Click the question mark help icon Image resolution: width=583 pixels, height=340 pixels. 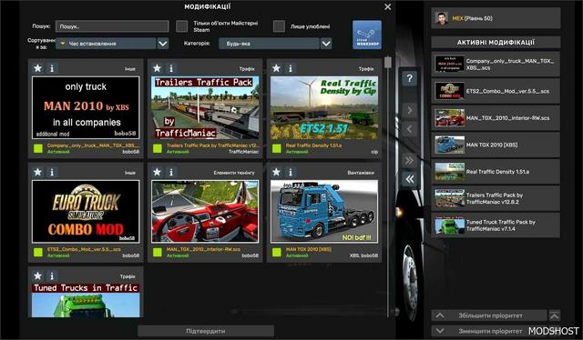pyautogui.click(x=409, y=78)
